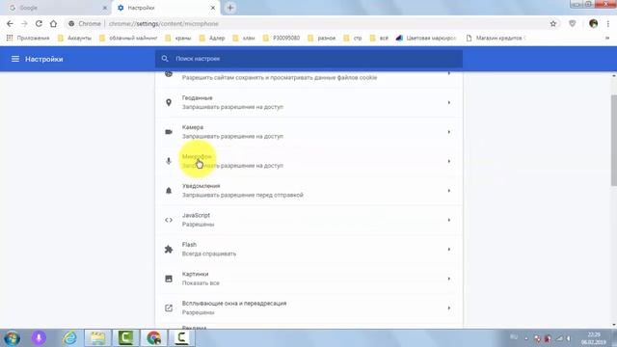Select the Настройки tab
Image resolution: width=617 pixels, height=347 pixels.
click(x=165, y=8)
